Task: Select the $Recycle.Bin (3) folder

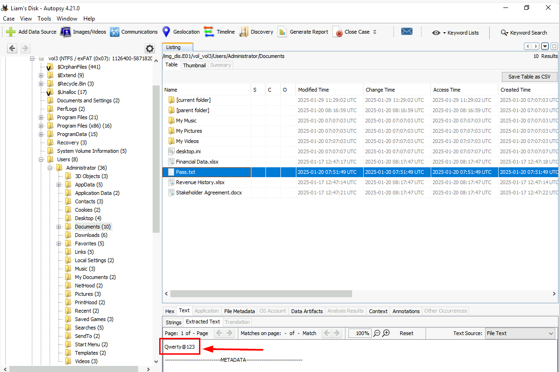Action: (75, 84)
